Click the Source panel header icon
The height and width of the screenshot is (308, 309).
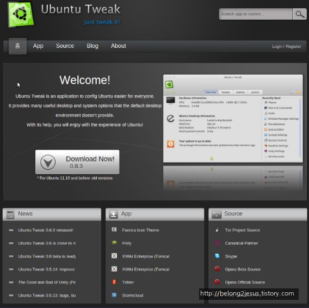click(x=217, y=214)
